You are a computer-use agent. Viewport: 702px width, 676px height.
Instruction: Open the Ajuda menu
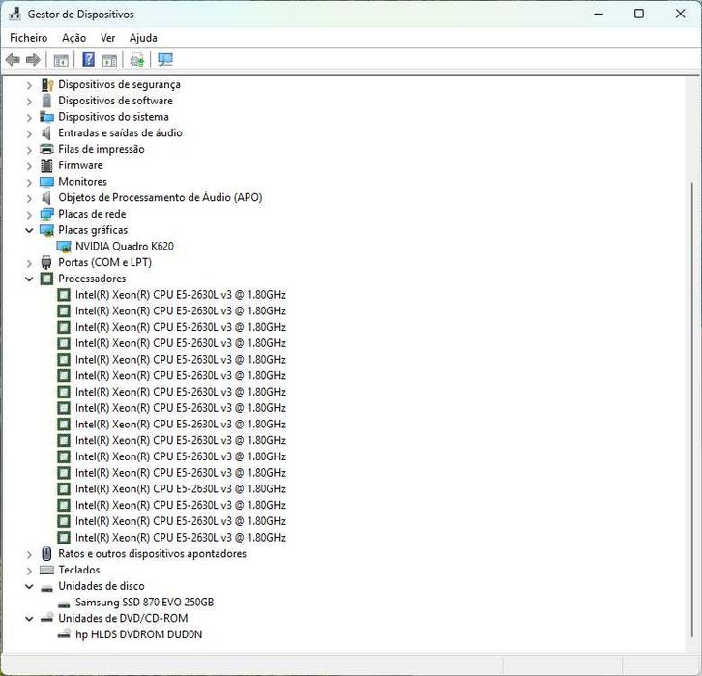coord(143,38)
